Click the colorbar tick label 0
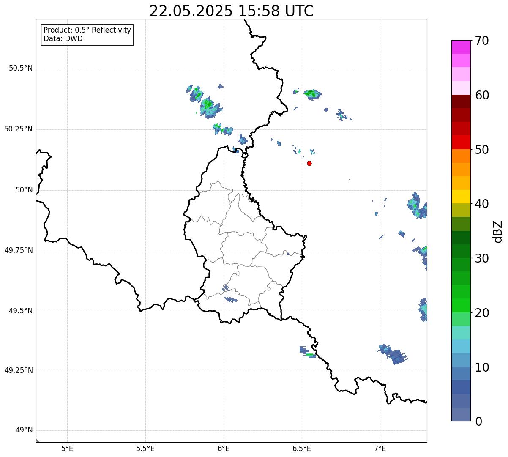The width and height of the screenshot is (508, 457). point(478,421)
